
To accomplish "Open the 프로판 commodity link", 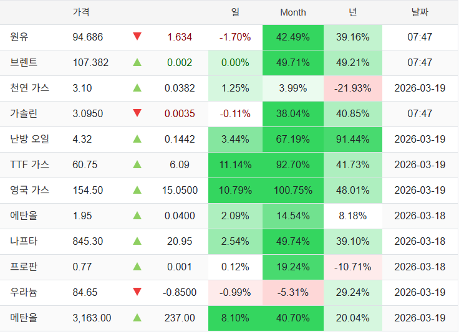I will pos(24,267).
